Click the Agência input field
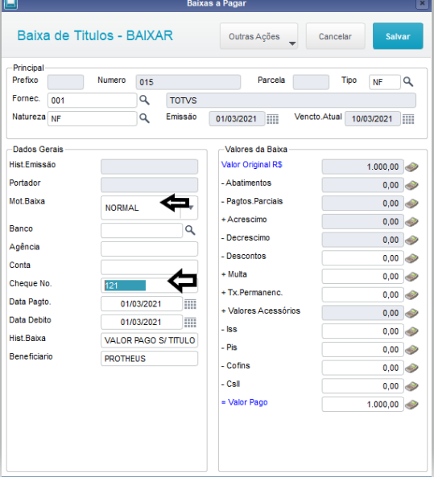434x477 pixels. (149, 249)
